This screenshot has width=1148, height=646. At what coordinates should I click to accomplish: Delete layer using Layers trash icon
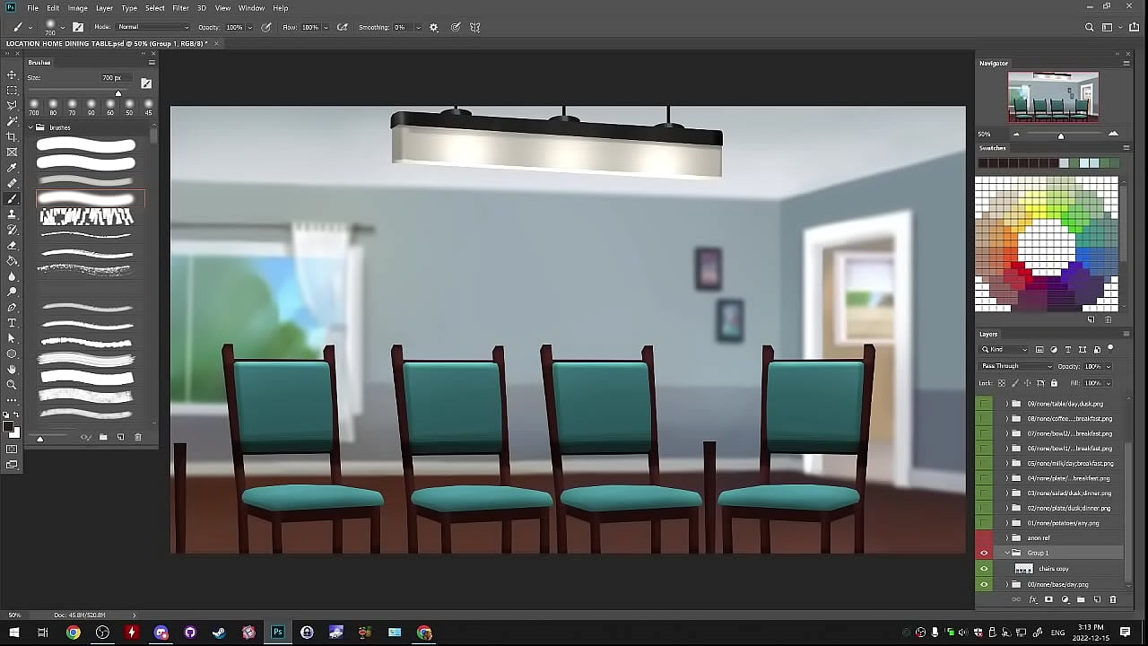point(1113,599)
